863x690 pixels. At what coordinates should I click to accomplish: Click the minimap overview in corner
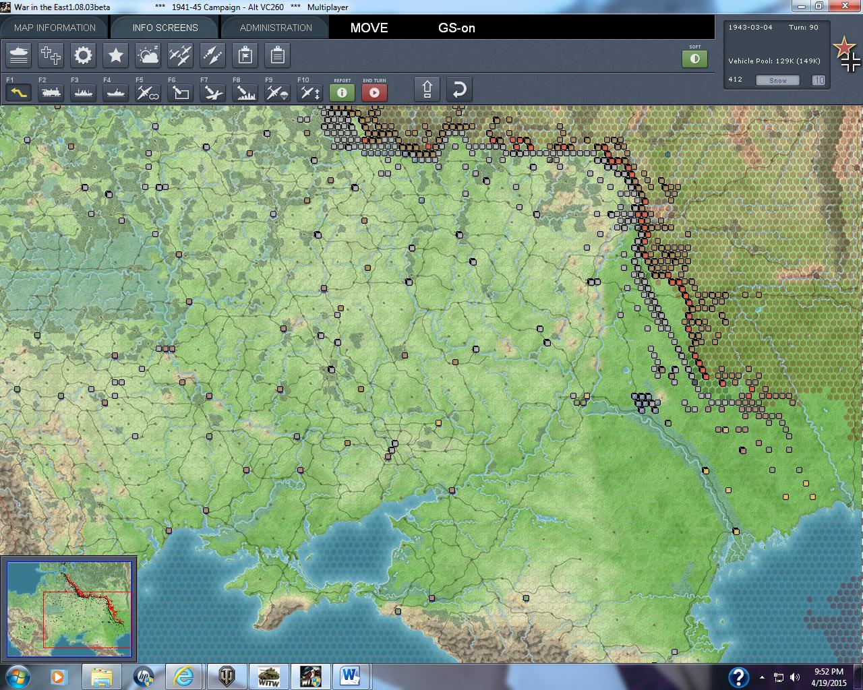69,608
